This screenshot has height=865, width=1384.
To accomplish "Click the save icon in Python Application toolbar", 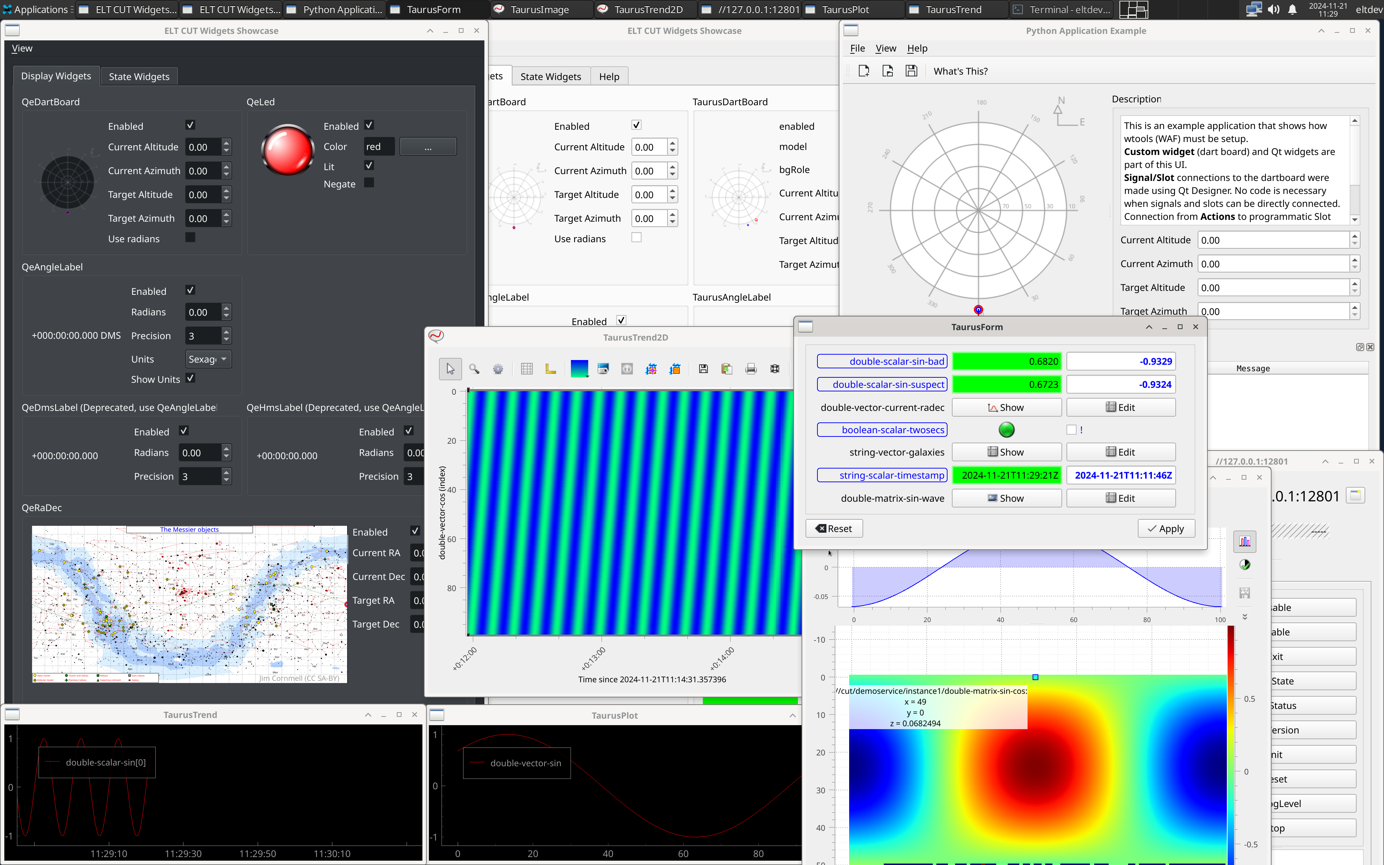I will (911, 71).
